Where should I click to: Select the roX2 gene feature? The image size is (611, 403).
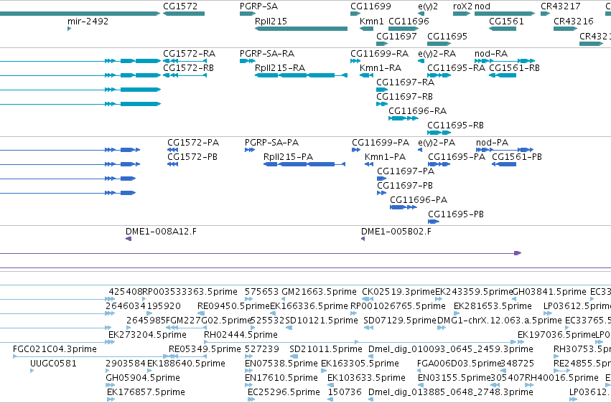click(x=462, y=14)
